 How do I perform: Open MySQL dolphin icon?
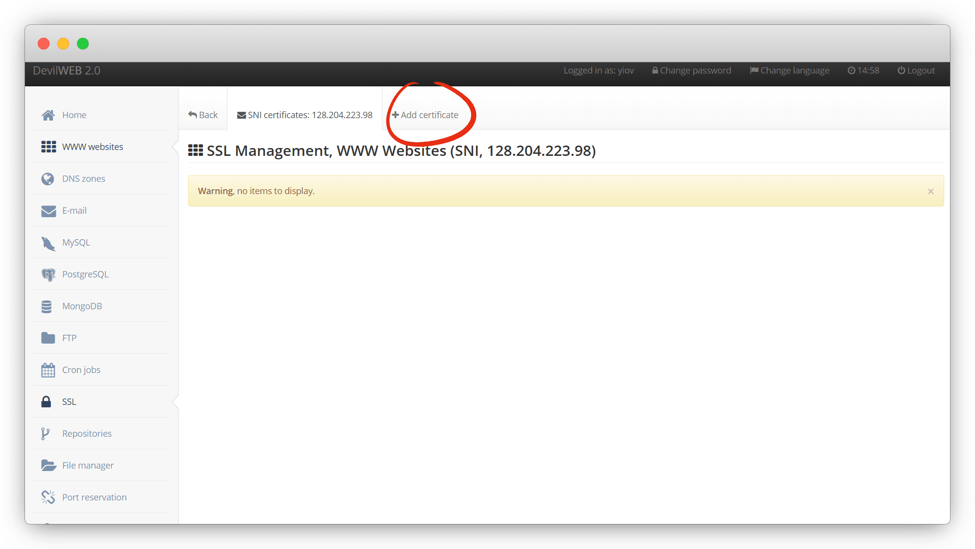[48, 243]
